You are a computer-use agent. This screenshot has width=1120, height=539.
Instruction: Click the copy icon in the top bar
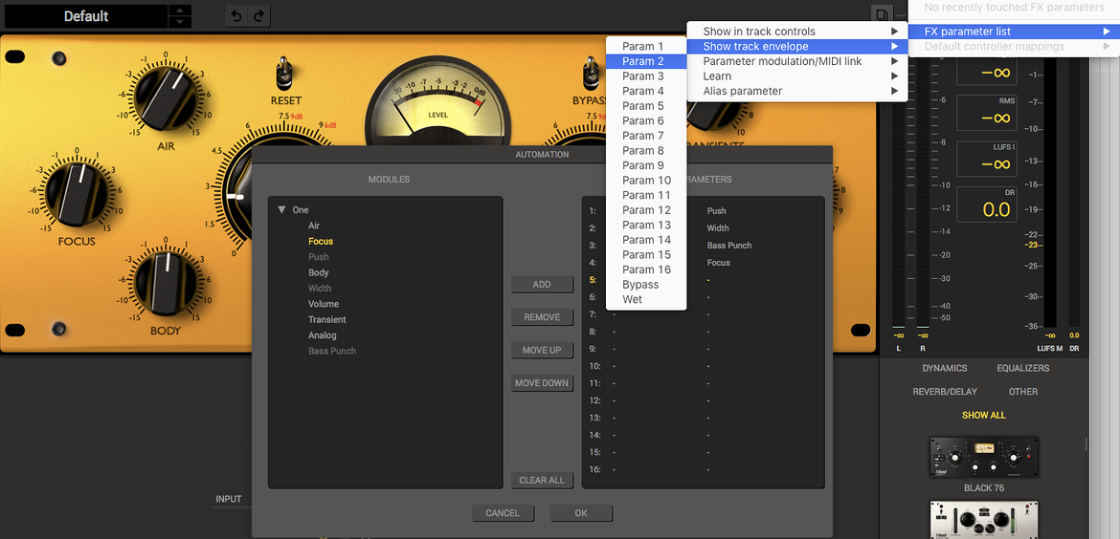883,14
